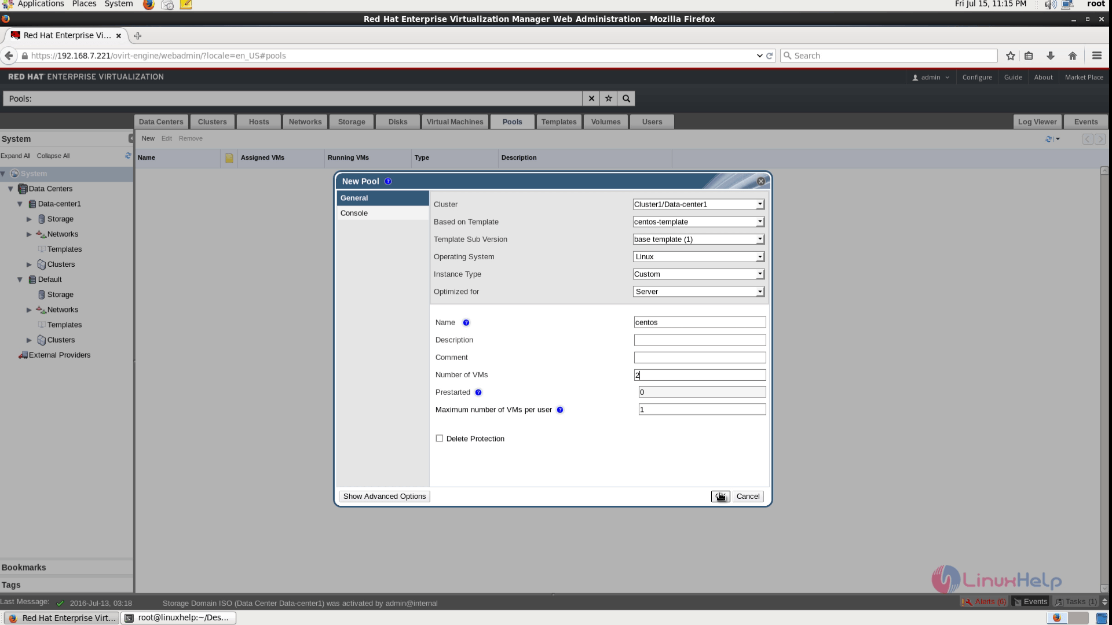Open a new Firefox tab
1112x625 pixels.
coord(138,36)
